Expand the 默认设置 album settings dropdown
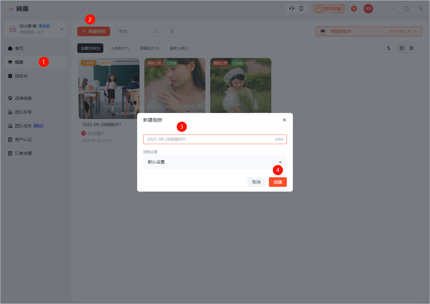This screenshot has height=304, width=430. click(x=215, y=162)
